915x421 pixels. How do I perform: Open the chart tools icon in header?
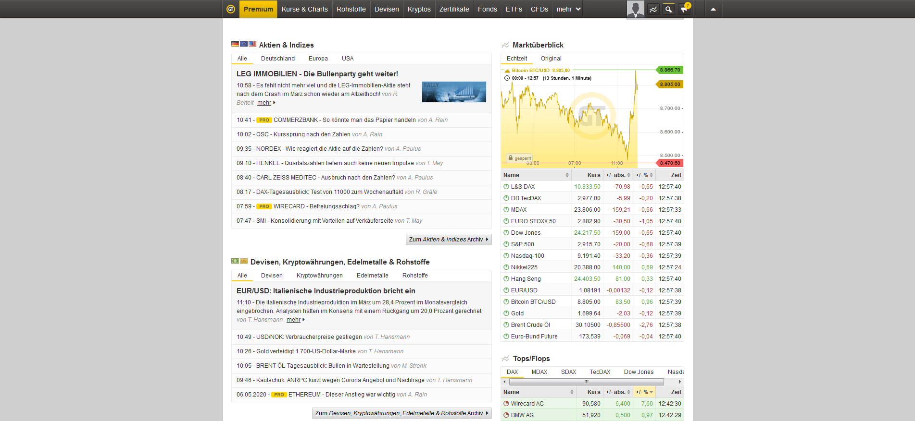[x=653, y=9]
